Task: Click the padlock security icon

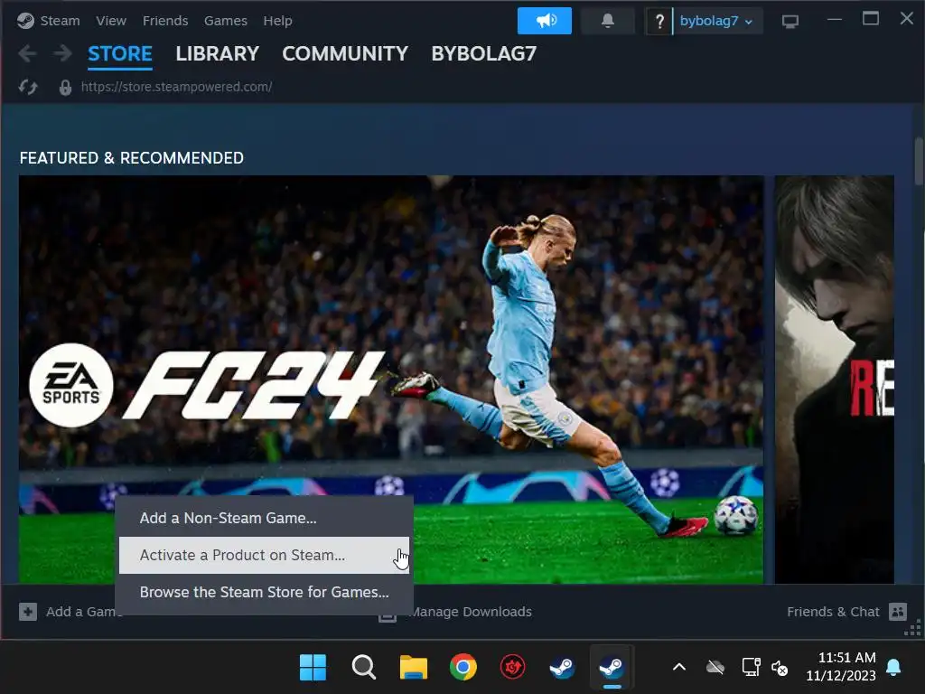Action: (x=65, y=88)
